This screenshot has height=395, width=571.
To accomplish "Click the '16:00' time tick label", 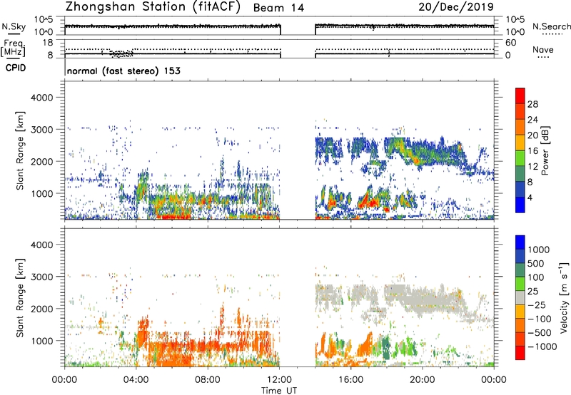I will (350, 380).
